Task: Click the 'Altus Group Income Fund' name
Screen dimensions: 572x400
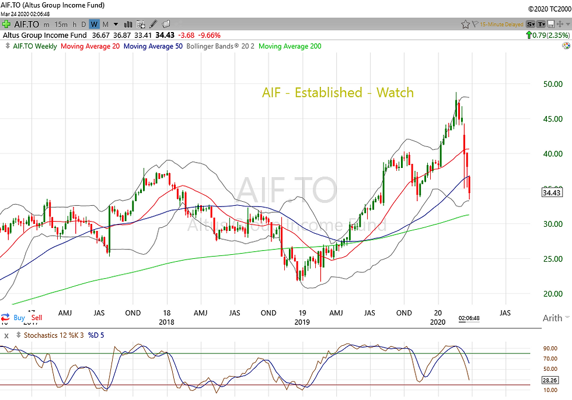Action: pos(45,36)
